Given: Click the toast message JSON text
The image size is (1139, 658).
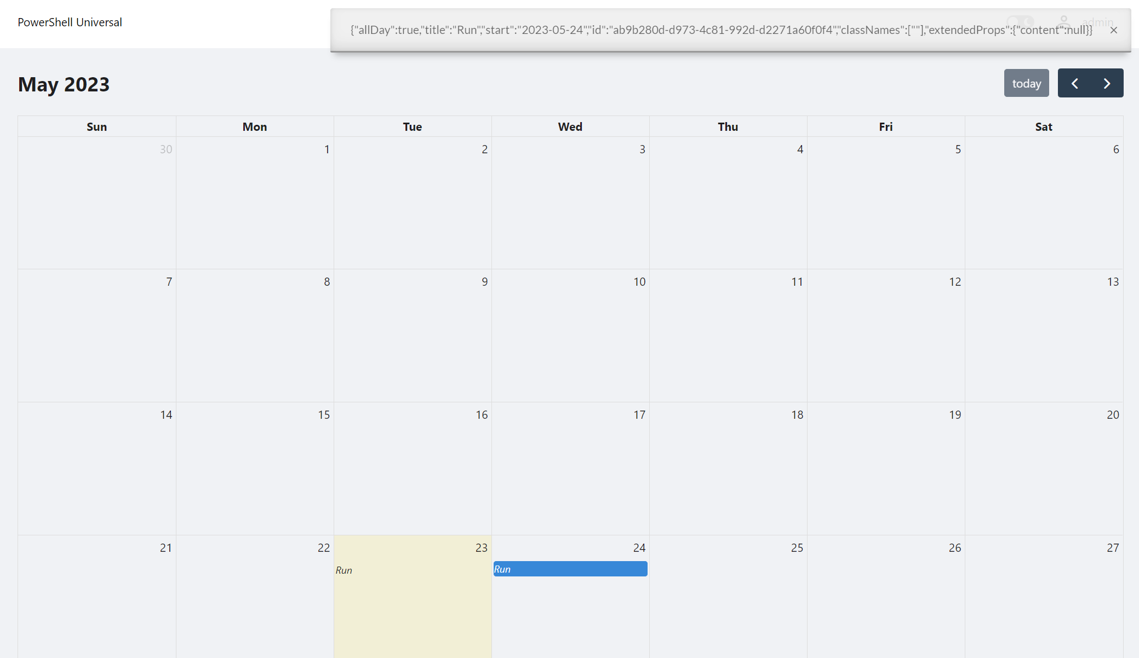Looking at the screenshot, I should [x=721, y=30].
